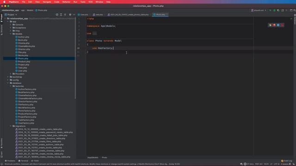Screen dimensions: 296x166
Task: Expand the Http folder
Action: (x=11, y=31)
